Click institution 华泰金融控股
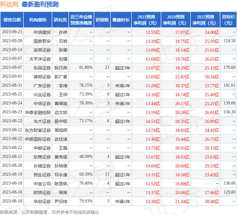Image resolution: width=237 pixels, height=215 pixels. pos(38,112)
